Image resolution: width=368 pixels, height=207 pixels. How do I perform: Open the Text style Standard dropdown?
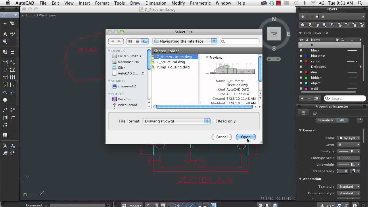[x=349, y=187]
